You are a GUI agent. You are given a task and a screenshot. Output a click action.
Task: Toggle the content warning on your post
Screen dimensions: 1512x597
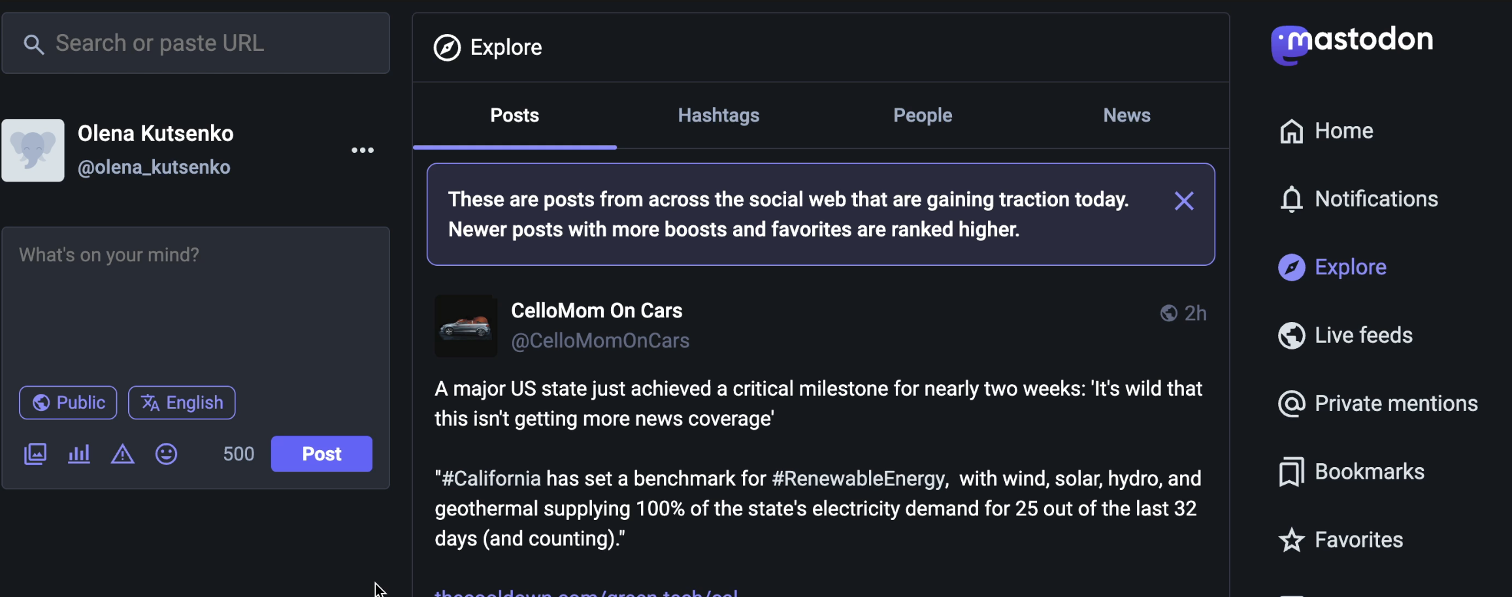[122, 453]
